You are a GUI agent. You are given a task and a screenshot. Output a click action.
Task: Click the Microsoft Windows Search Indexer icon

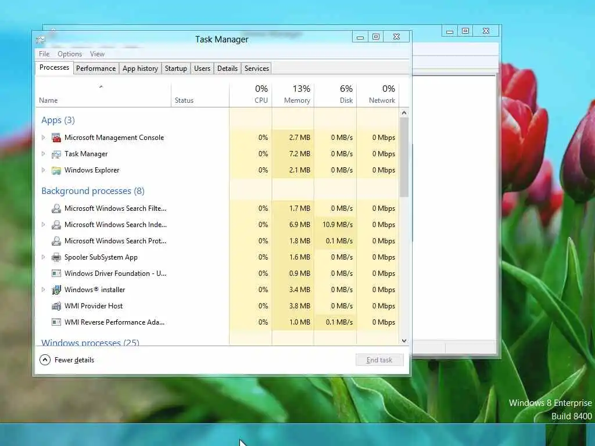(56, 225)
